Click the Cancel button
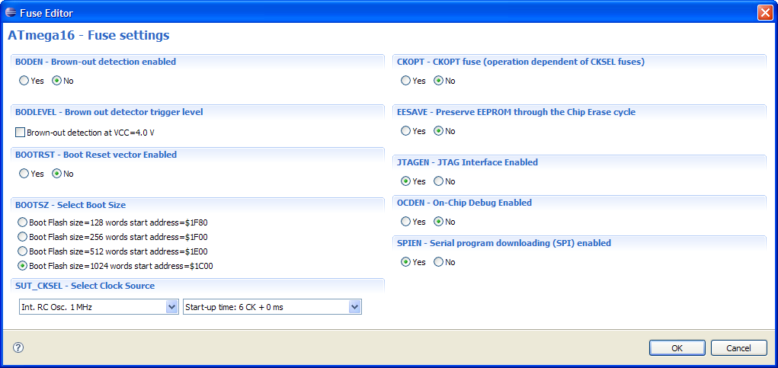 pos(739,348)
